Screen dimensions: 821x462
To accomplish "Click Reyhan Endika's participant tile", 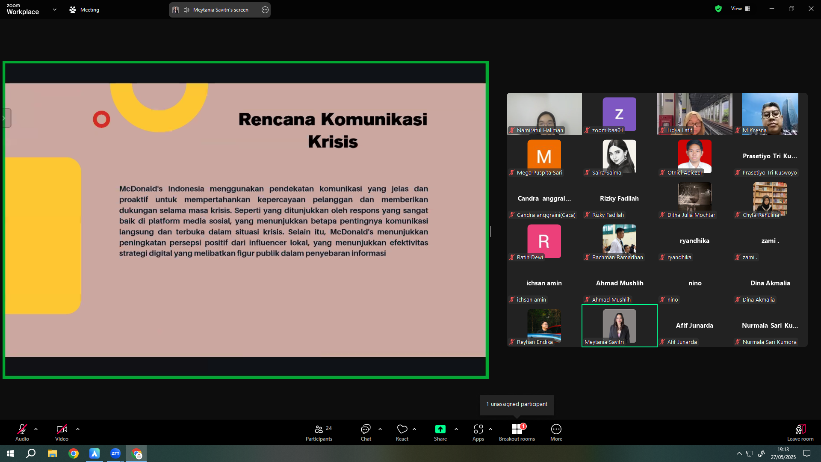I will point(544,326).
